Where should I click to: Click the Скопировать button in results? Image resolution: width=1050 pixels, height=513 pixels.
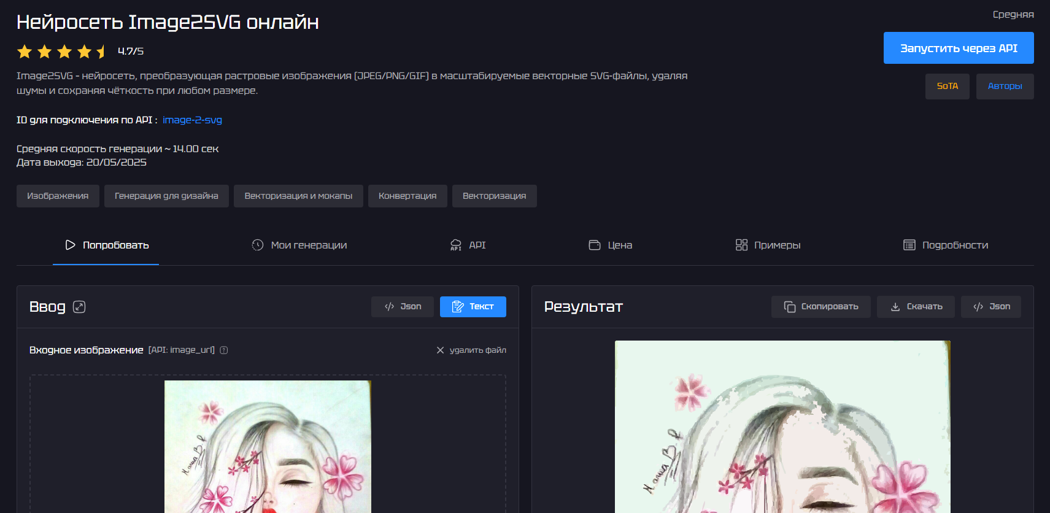[x=820, y=307]
